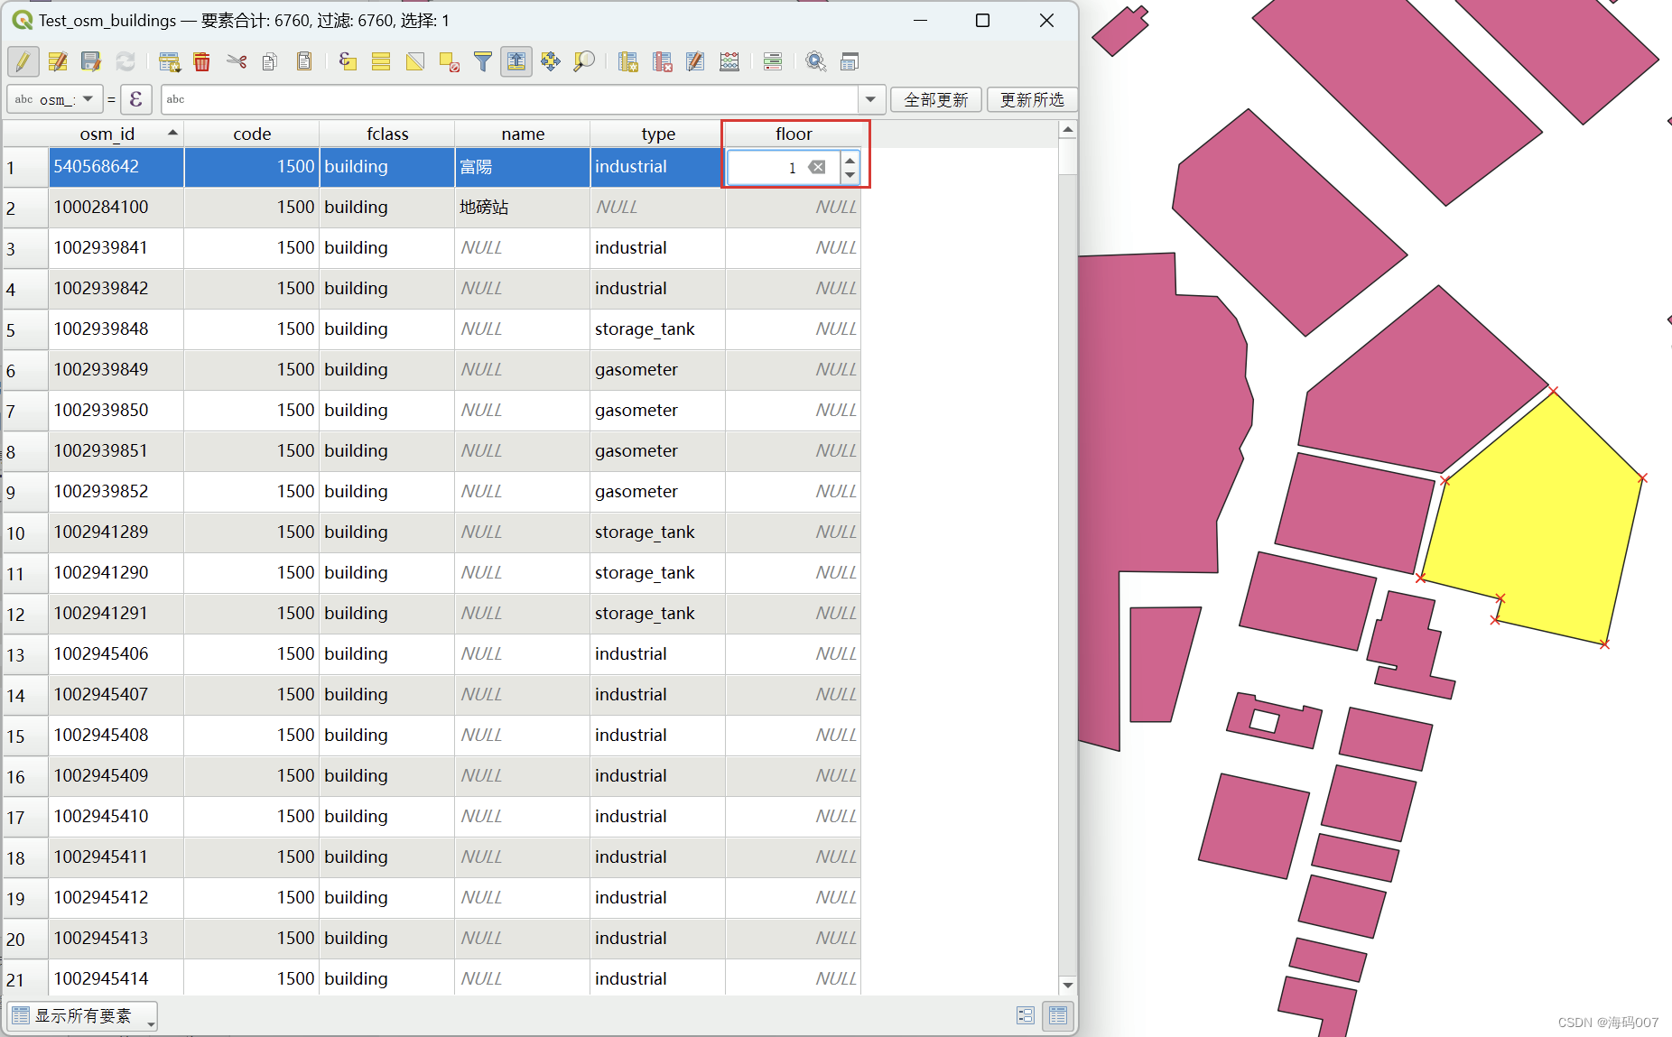Open the Actions gear-cursor icon
This screenshot has width=1672, height=1037.
pos(816,61)
